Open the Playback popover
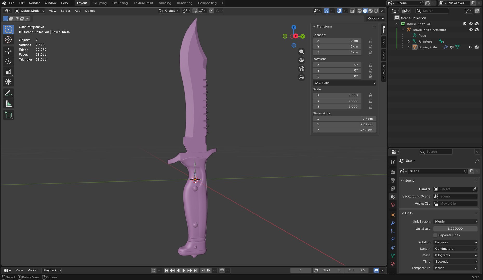483x280 pixels. (x=52, y=270)
